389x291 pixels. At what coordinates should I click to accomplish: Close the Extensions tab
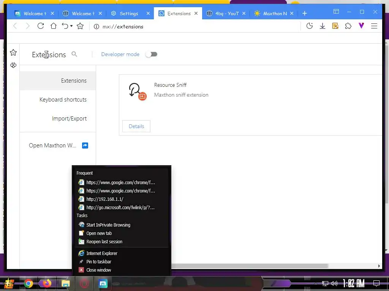[x=196, y=13]
